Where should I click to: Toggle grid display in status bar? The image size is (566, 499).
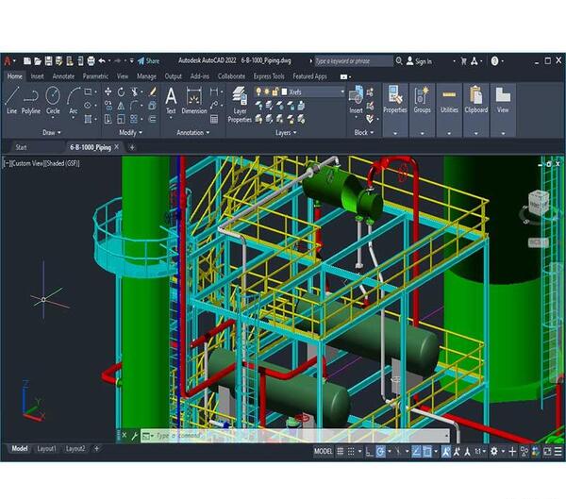(x=340, y=451)
